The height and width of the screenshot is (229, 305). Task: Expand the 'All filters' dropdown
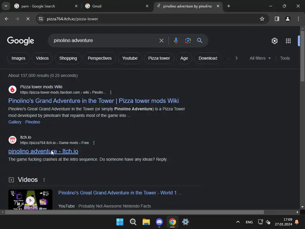pos(260,58)
